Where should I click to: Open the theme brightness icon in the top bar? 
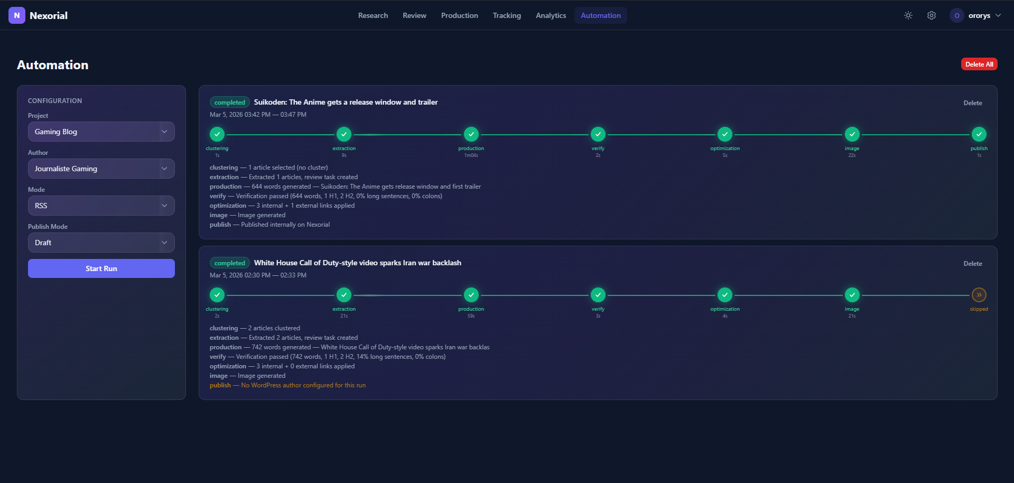click(907, 15)
